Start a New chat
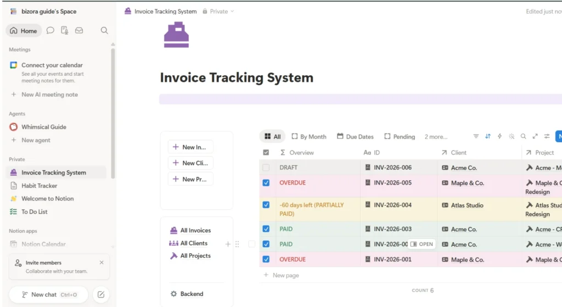The height and width of the screenshot is (307, 562). click(x=48, y=294)
